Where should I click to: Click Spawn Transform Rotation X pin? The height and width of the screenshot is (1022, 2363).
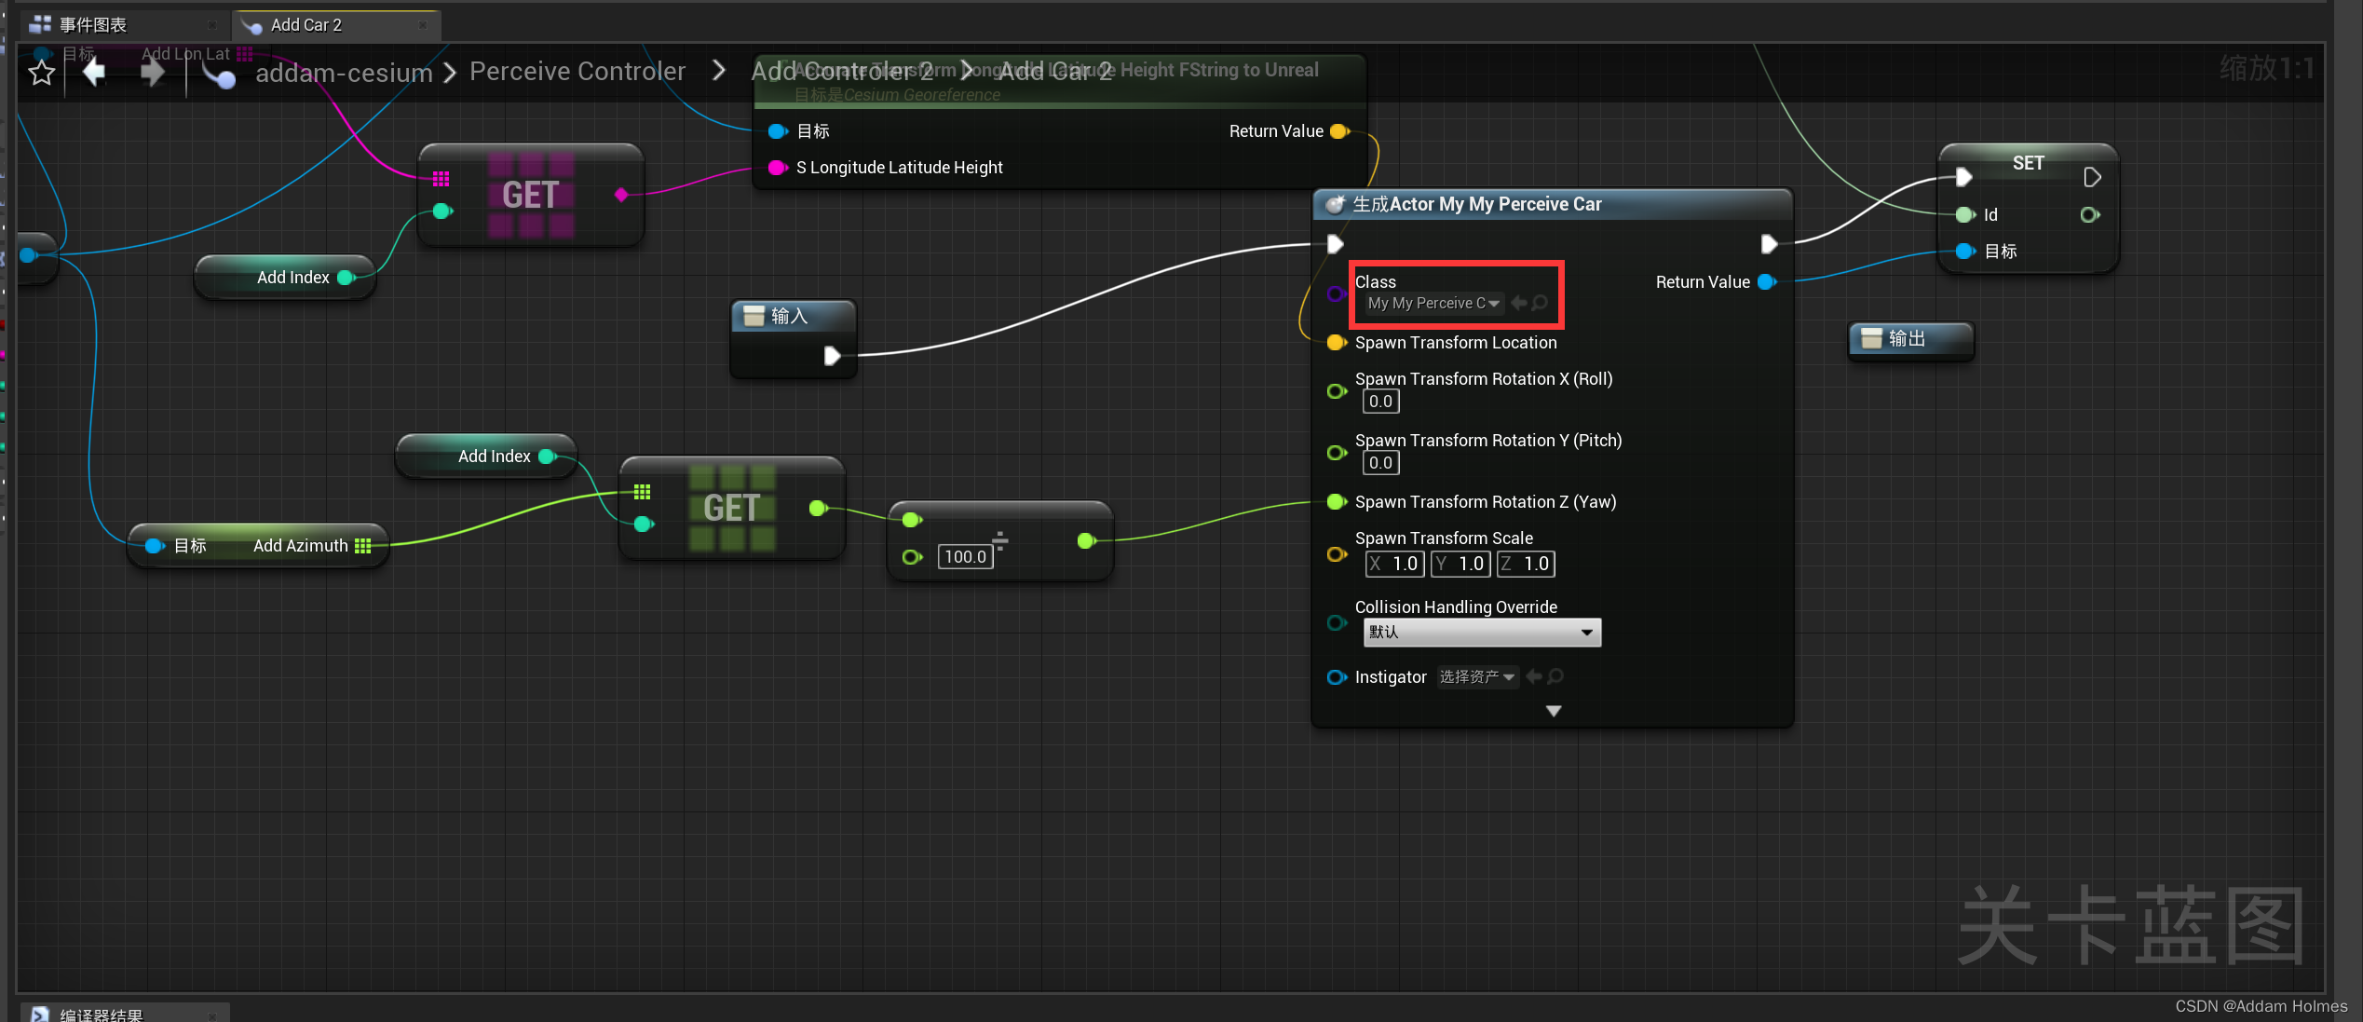coord(1337,391)
